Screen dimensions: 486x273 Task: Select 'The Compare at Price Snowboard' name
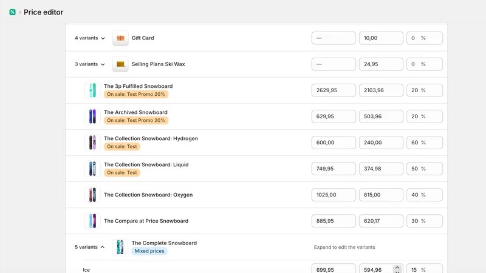click(x=146, y=221)
